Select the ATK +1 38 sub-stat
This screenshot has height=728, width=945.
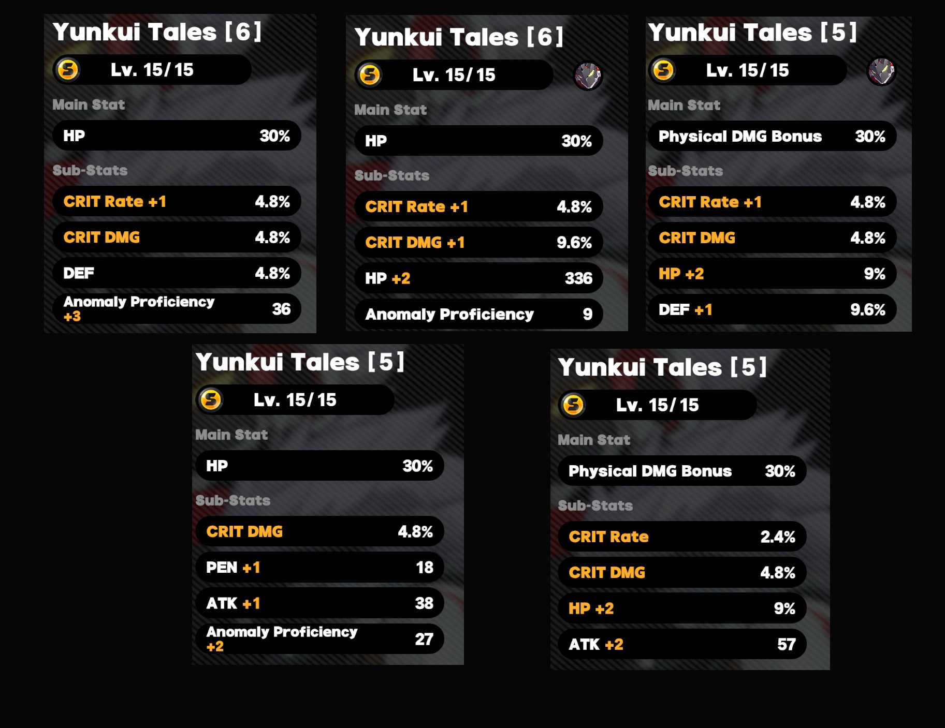click(319, 603)
